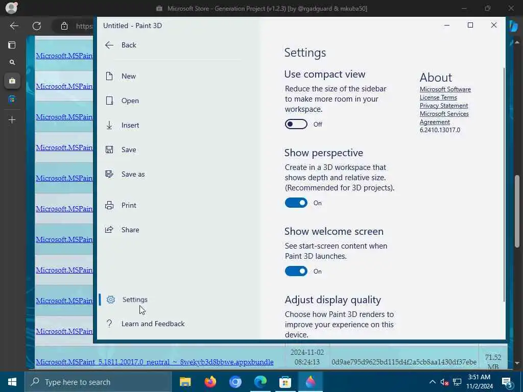Open the network tray icon
This screenshot has height=392, width=523.
[x=457, y=382]
